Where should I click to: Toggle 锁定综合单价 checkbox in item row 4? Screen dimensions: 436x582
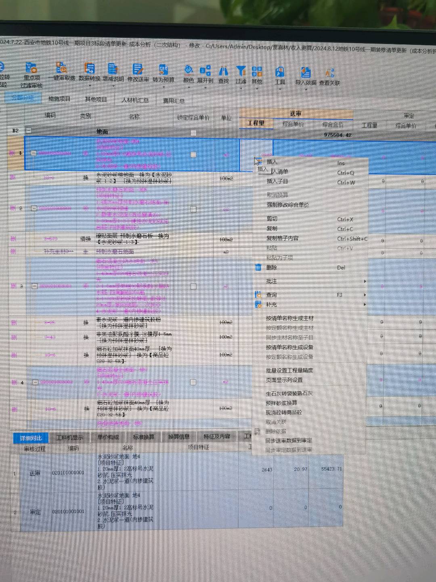(193, 382)
